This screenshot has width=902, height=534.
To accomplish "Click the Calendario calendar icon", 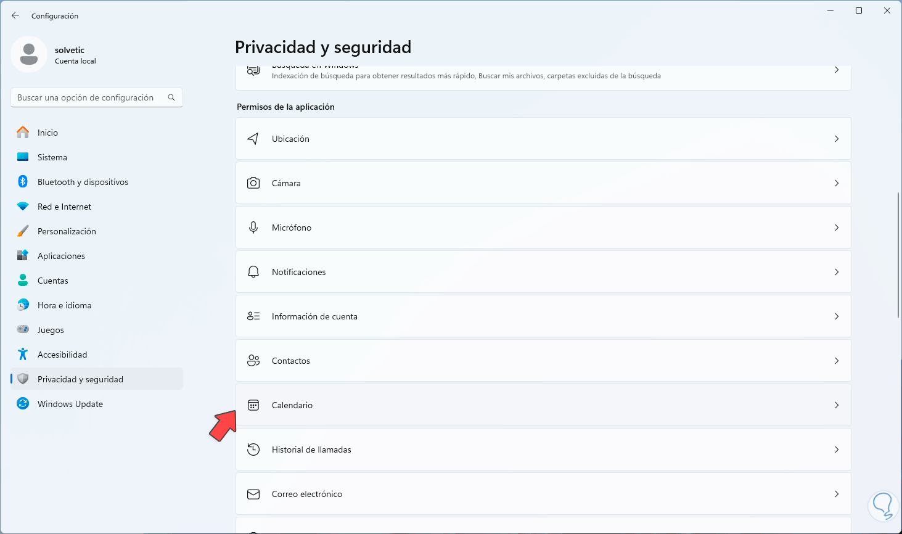I will (x=253, y=405).
